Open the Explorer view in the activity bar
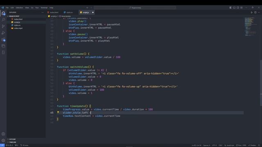This screenshot has width=262, height=147. [x=3, y=13]
